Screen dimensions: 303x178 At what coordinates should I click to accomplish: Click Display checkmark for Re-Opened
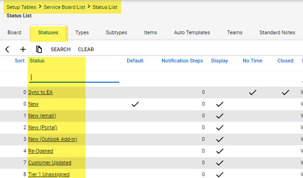220,151
